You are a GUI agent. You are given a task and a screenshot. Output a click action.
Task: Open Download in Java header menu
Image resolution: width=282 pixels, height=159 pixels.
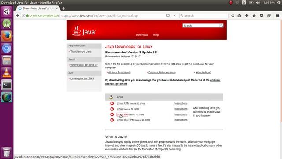[x=142, y=35]
